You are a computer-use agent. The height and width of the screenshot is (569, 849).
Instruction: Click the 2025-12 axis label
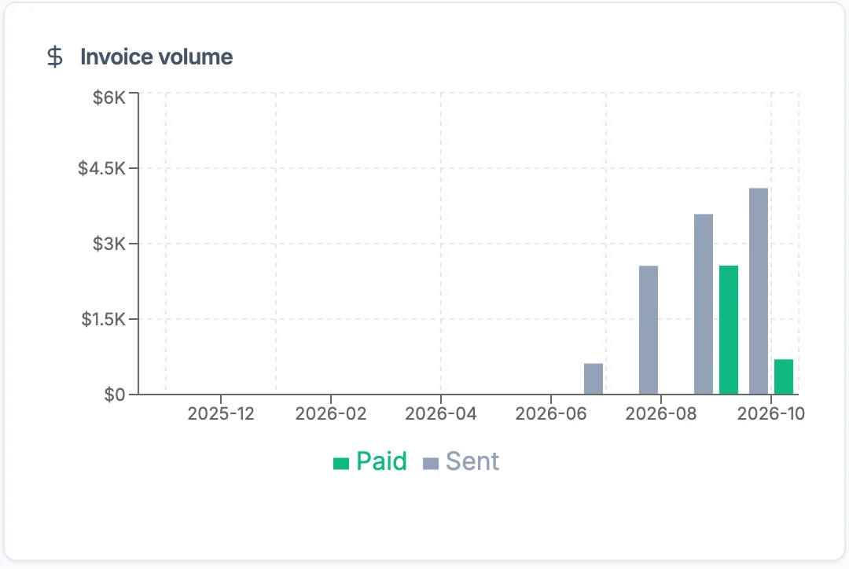tap(221, 413)
